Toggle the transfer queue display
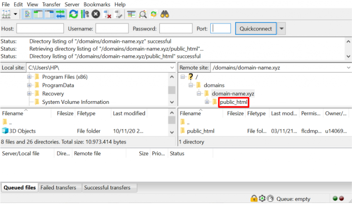 (x=60, y=14)
